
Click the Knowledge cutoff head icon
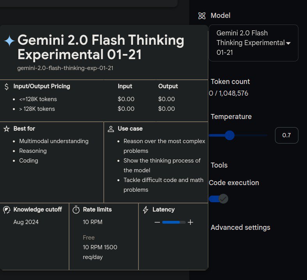[x=6, y=210]
